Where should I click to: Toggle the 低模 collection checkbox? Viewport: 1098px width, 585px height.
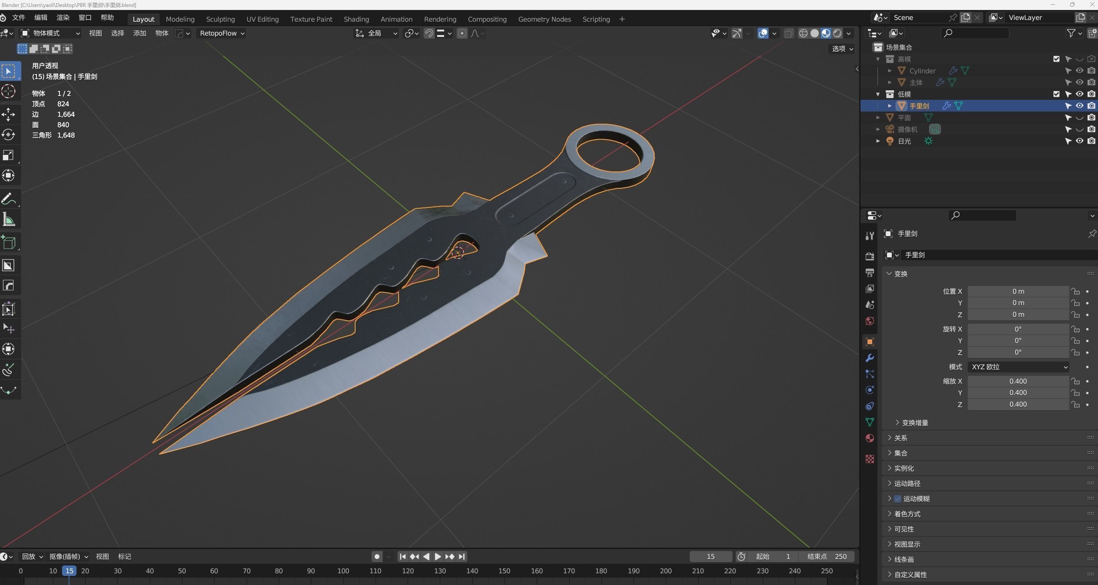coord(1056,94)
